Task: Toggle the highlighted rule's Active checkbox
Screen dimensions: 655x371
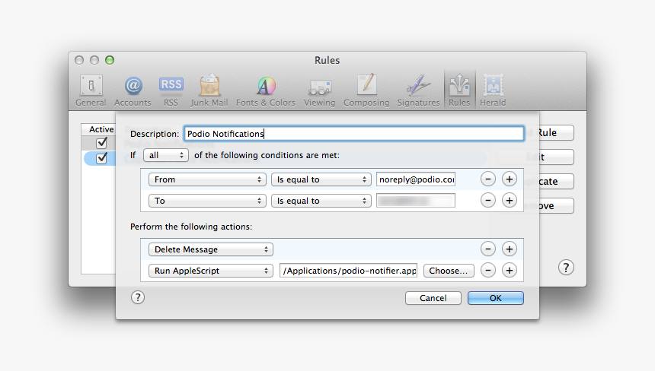Action: 101,158
